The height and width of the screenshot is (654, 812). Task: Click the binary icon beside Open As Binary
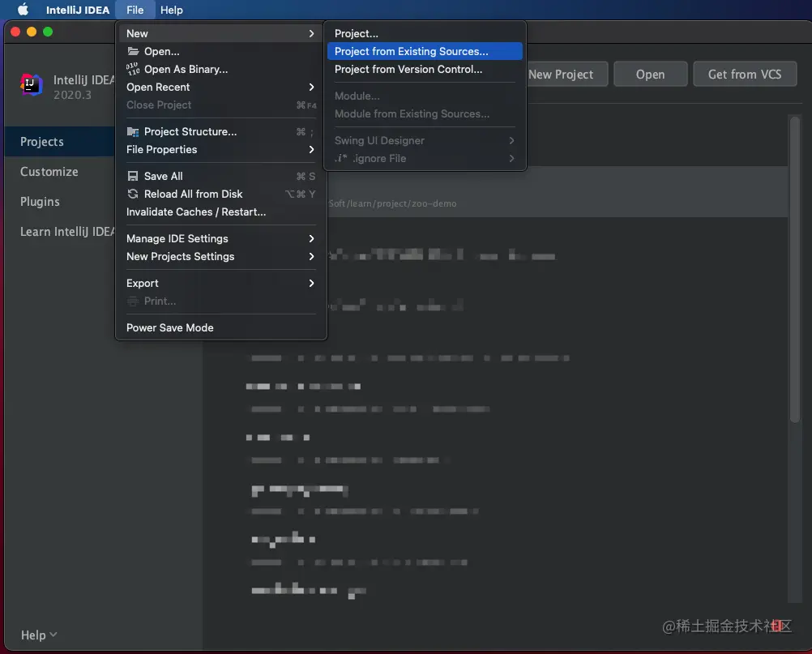pyautogui.click(x=133, y=69)
